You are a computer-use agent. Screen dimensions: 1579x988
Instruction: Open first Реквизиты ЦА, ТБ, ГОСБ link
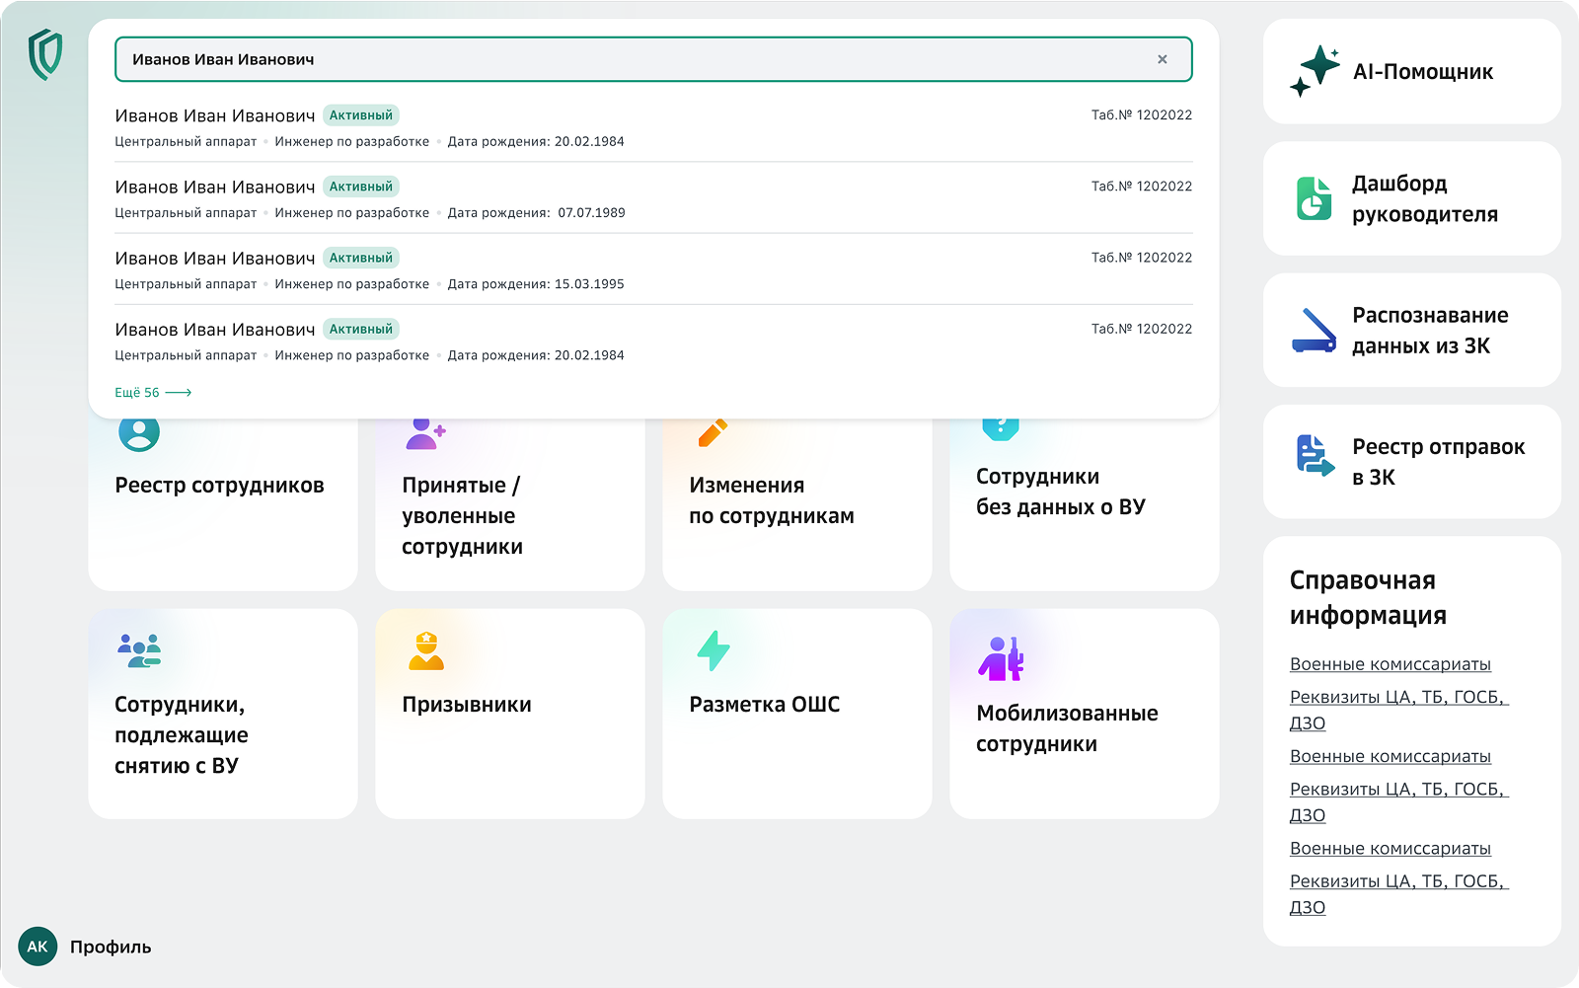(1396, 698)
